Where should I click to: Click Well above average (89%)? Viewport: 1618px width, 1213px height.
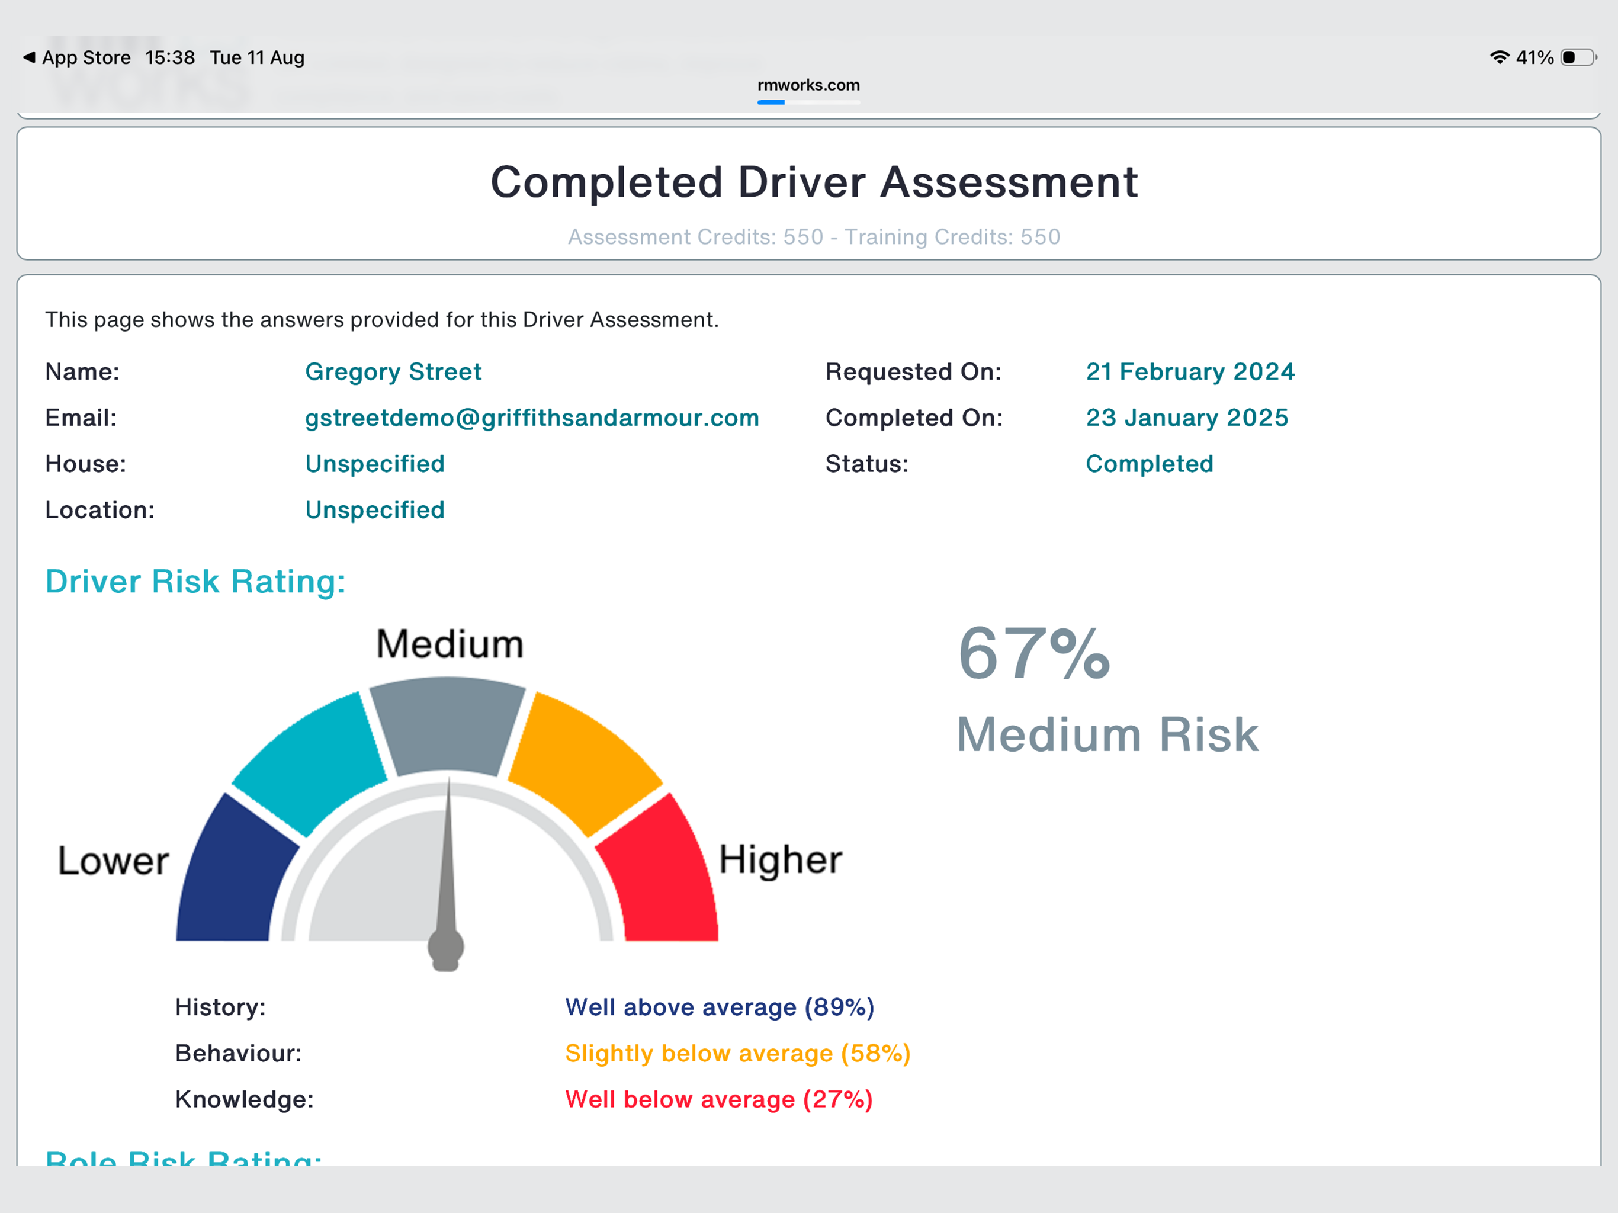pyautogui.click(x=720, y=1007)
